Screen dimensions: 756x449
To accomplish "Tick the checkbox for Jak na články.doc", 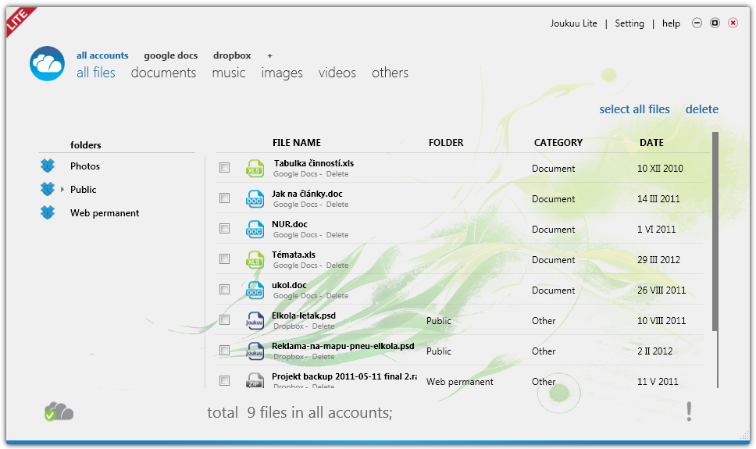I will [x=224, y=198].
